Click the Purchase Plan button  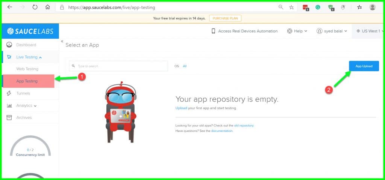pyautogui.click(x=225, y=18)
